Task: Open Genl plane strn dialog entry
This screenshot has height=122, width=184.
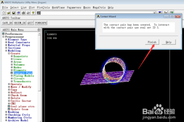Action: tap(23, 106)
